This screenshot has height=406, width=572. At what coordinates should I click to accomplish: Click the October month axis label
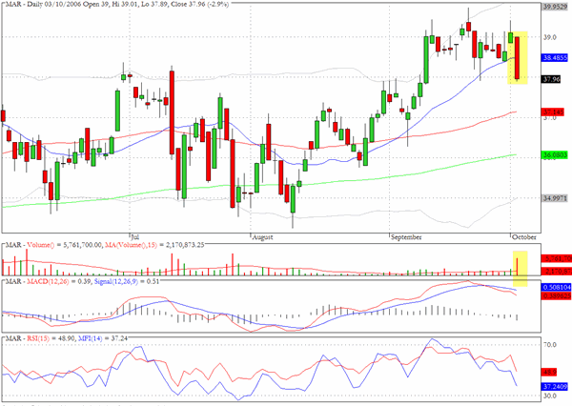click(523, 236)
